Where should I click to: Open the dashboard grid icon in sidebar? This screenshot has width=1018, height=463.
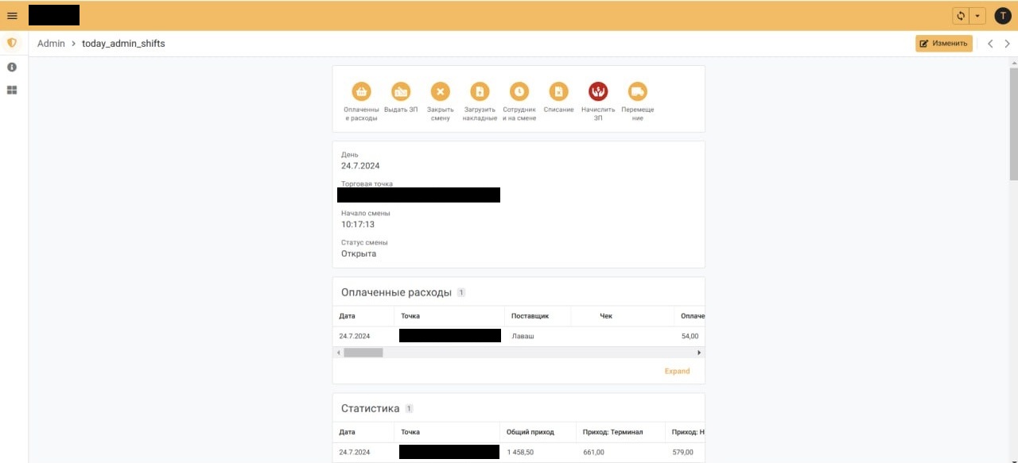(x=12, y=91)
